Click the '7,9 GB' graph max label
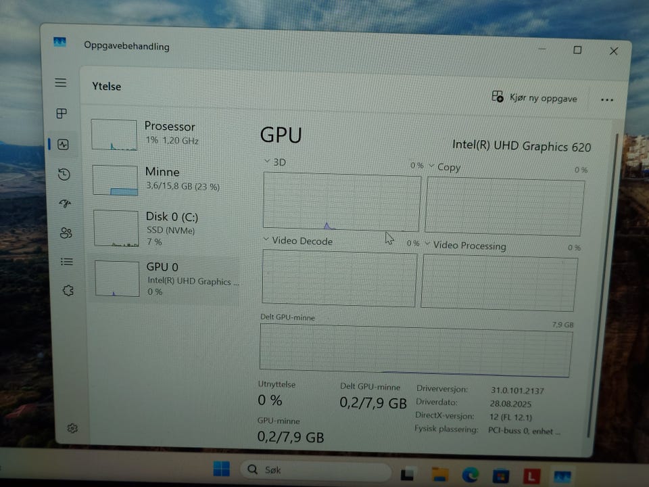649x487 pixels. (562, 325)
